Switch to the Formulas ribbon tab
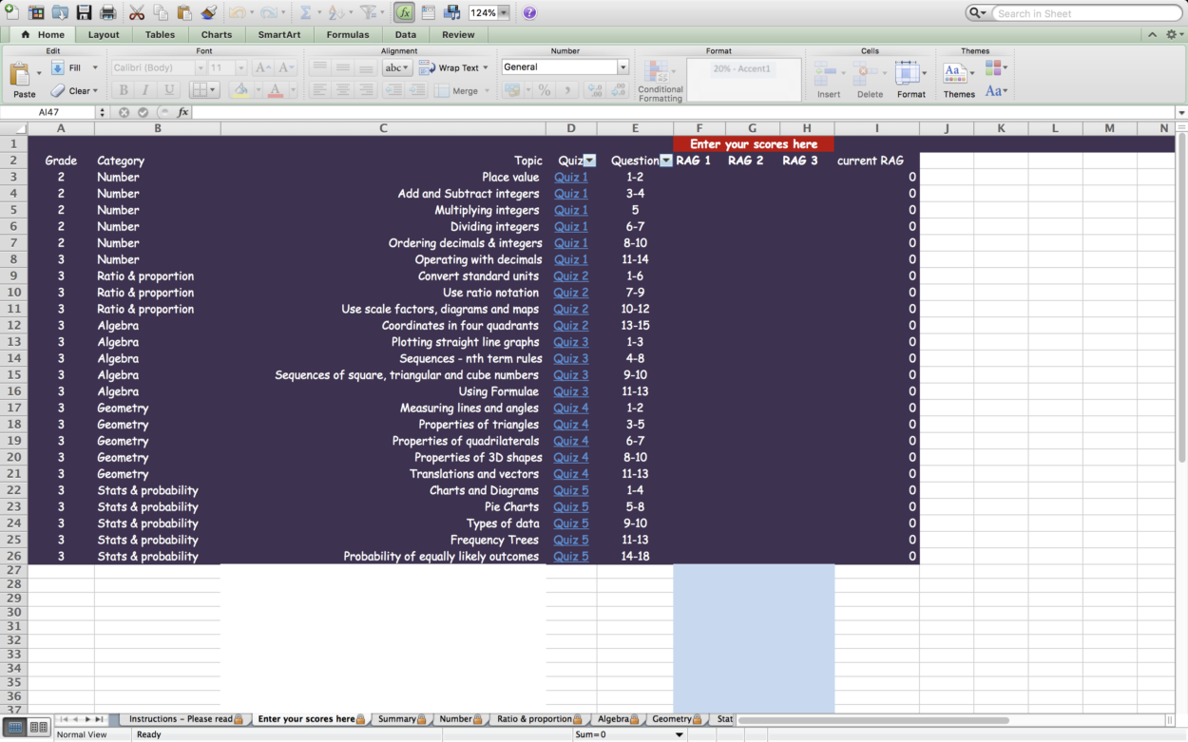This screenshot has height=742, width=1188. click(x=348, y=35)
